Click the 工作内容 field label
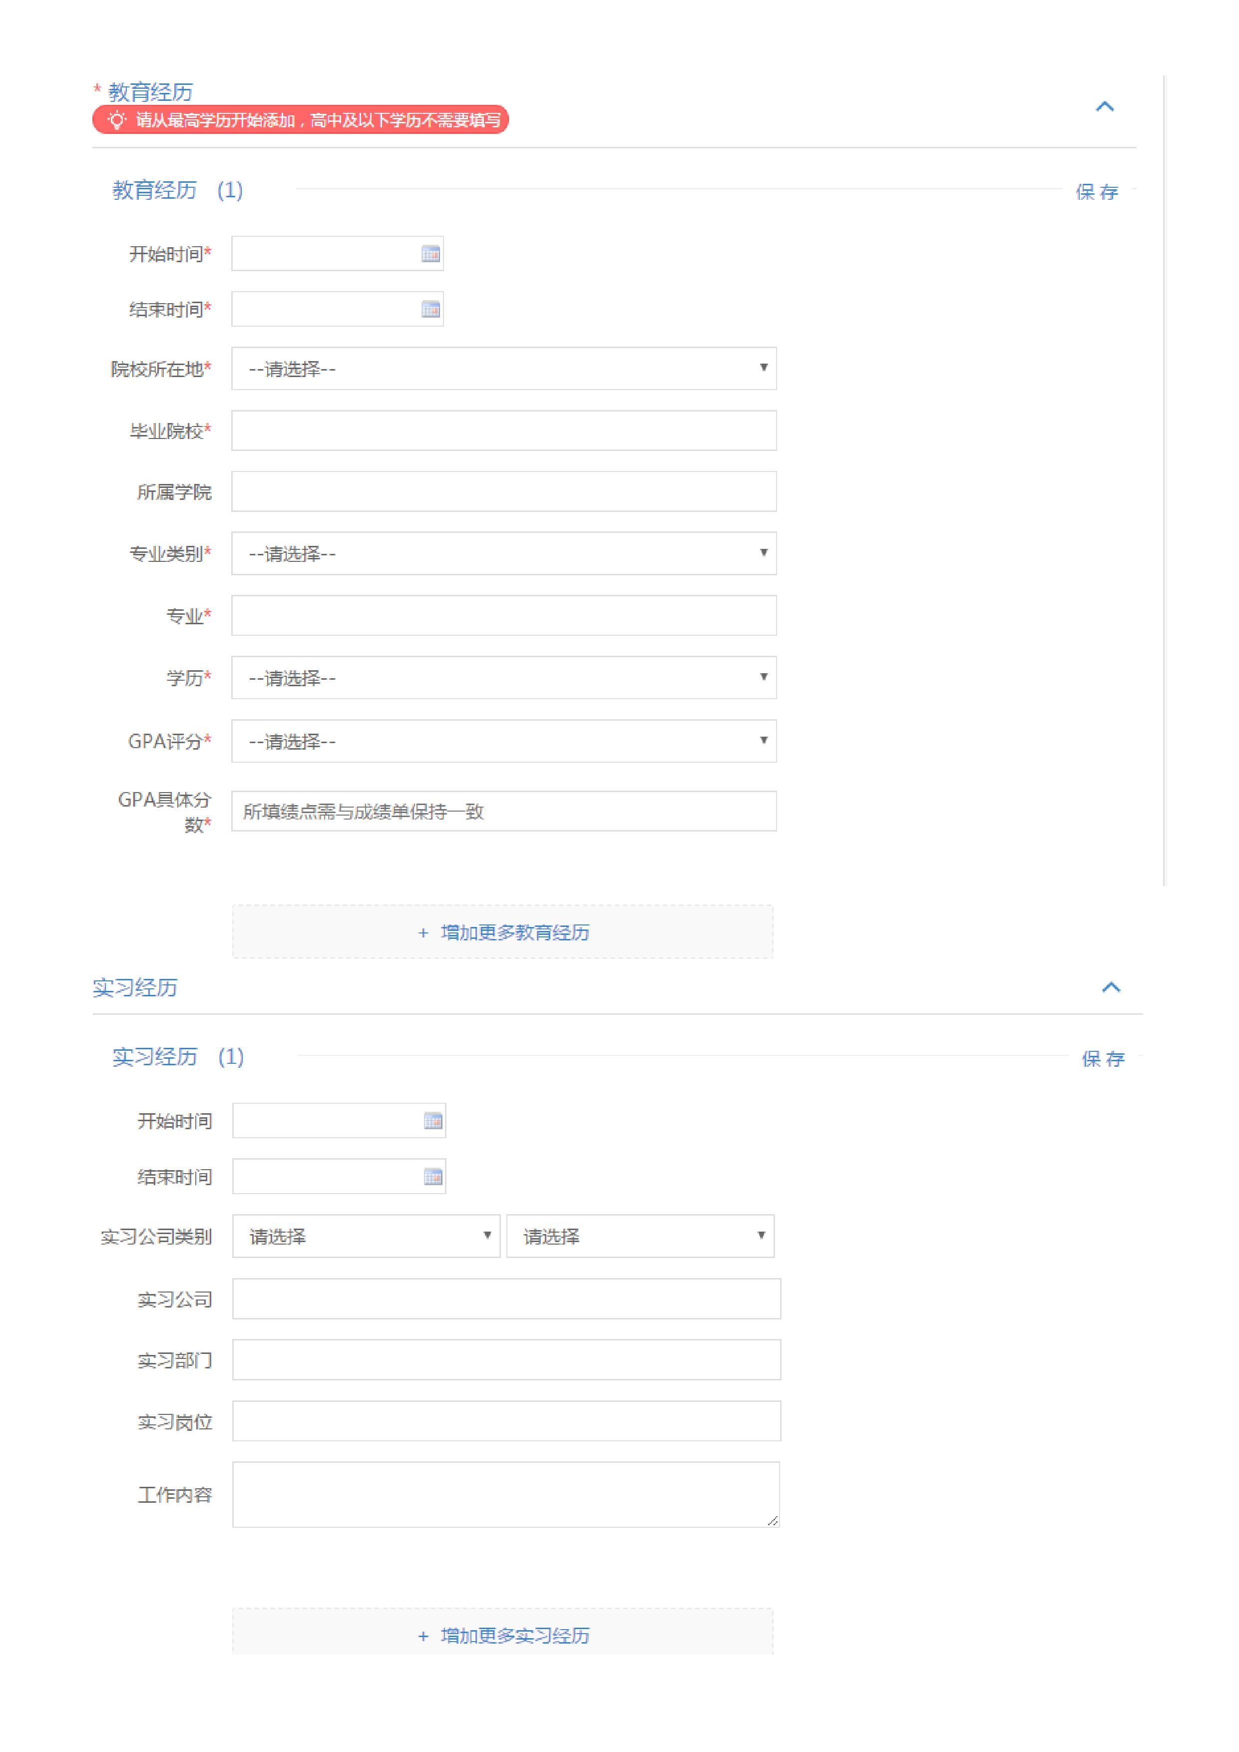 pyautogui.click(x=175, y=1495)
